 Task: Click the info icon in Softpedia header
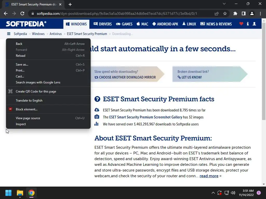coord(248,24)
